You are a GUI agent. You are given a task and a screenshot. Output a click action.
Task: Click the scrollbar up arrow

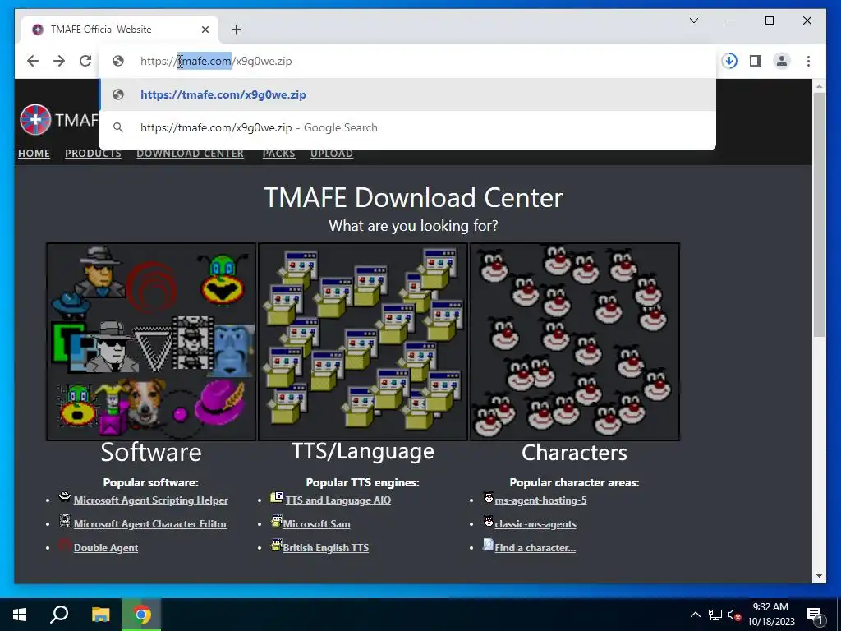click(819, 85)
